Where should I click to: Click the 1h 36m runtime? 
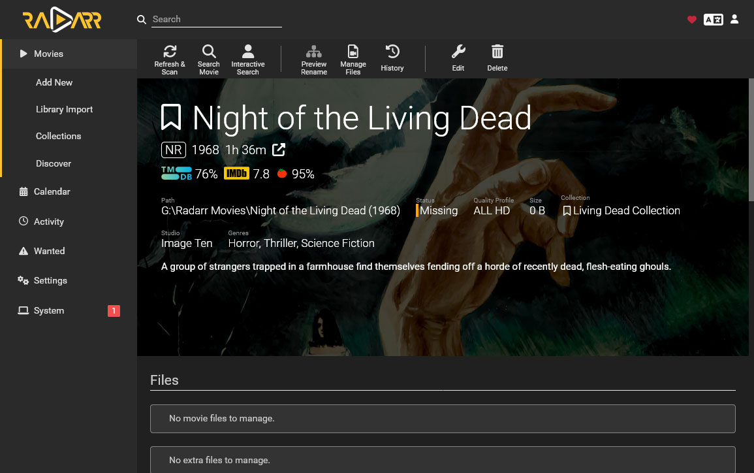click(x=245, y=150)
